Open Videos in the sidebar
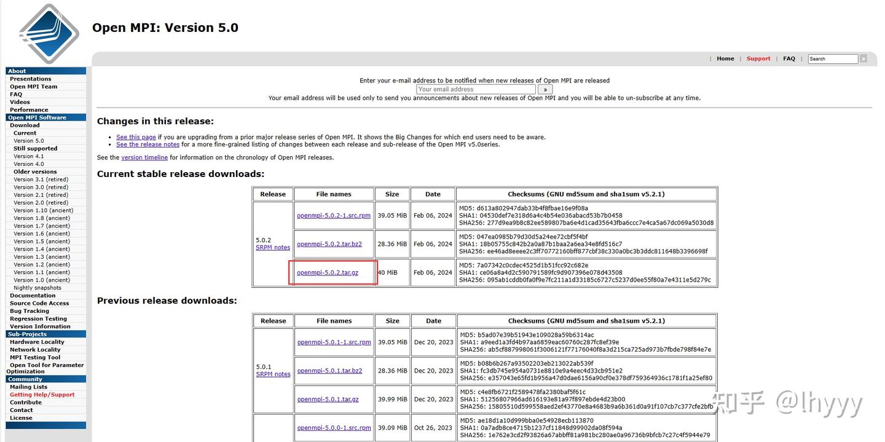This screenshot has height=442, width=885. (20, 102)
